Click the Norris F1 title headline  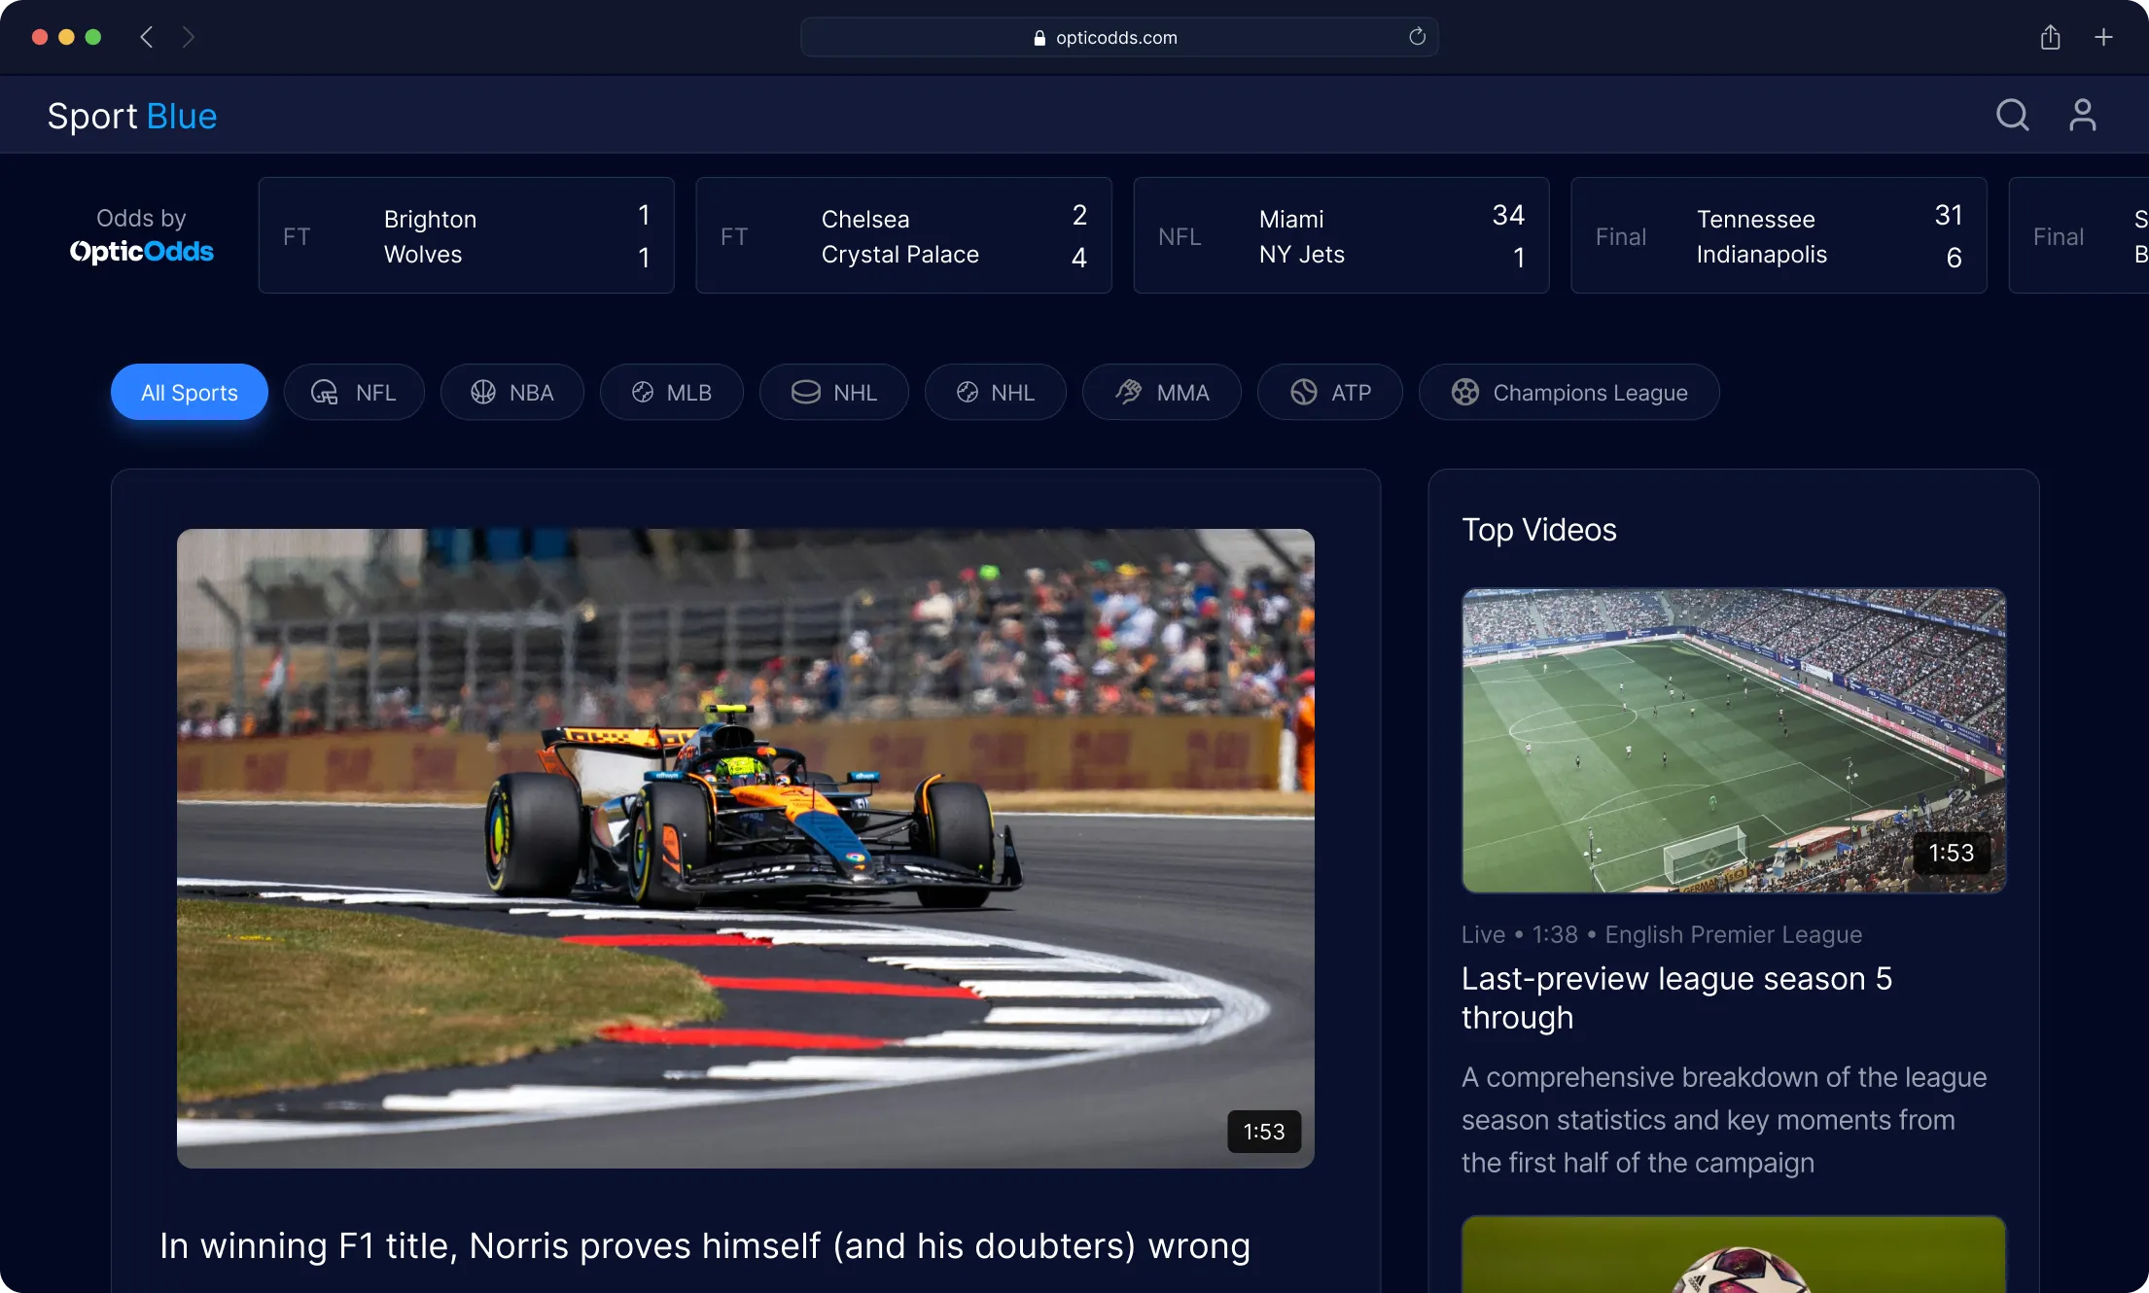[x=705, y=1246]
